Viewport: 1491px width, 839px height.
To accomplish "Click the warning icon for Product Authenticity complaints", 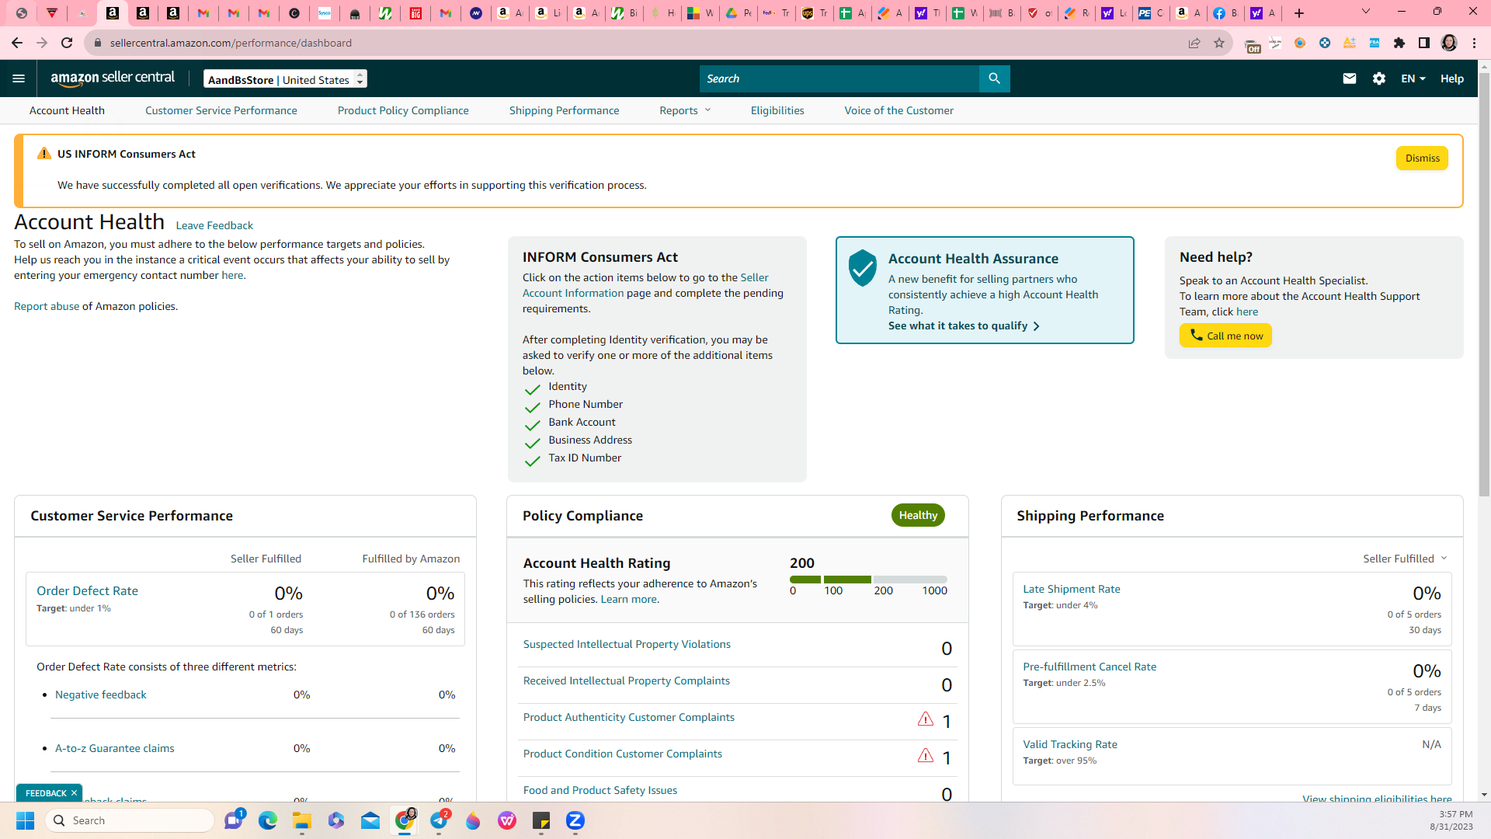I will coord(925,719).
